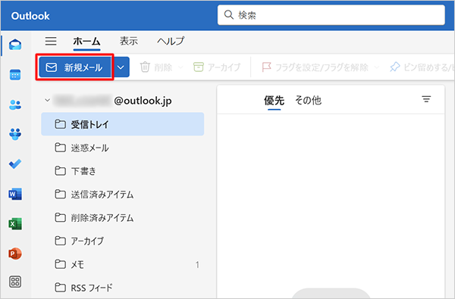455x299 pixels.
Task: Open the メモ folder
Action: 122,264
